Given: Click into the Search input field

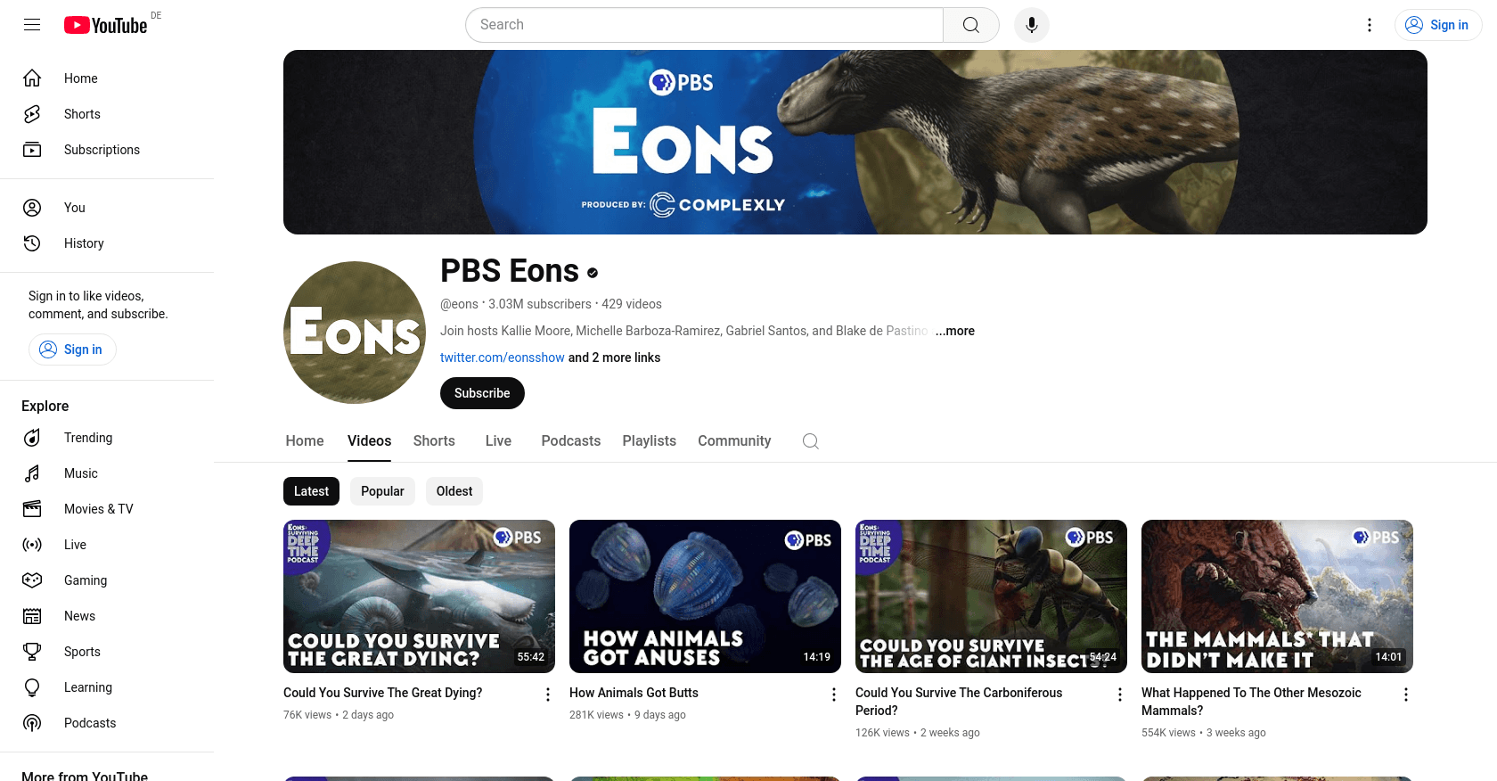Looking at the screenshot, I should coord(704,25).
